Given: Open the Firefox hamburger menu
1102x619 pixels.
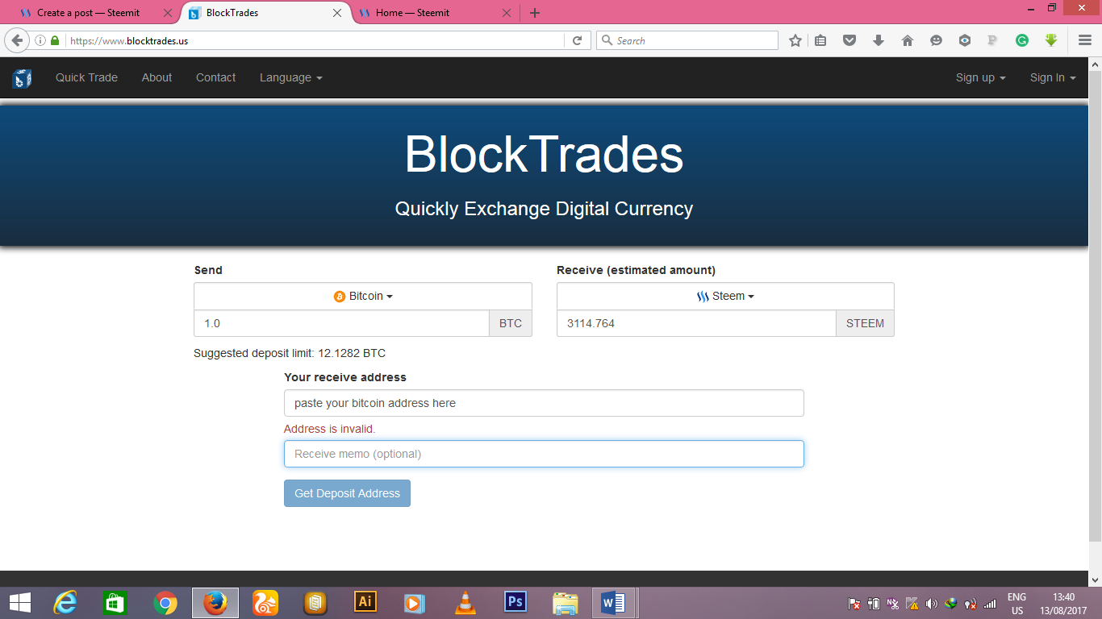Looking at the screenshot, I should coord(1085,40).
